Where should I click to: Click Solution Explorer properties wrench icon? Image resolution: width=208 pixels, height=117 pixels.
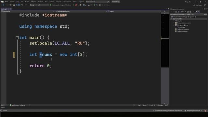click(x=196, y=12)
